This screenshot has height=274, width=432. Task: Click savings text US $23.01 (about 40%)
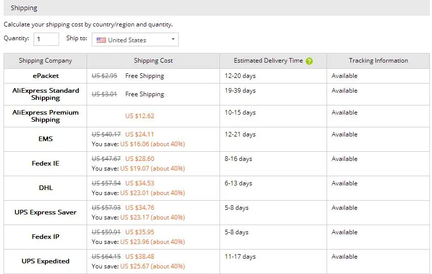click(153, 193)
